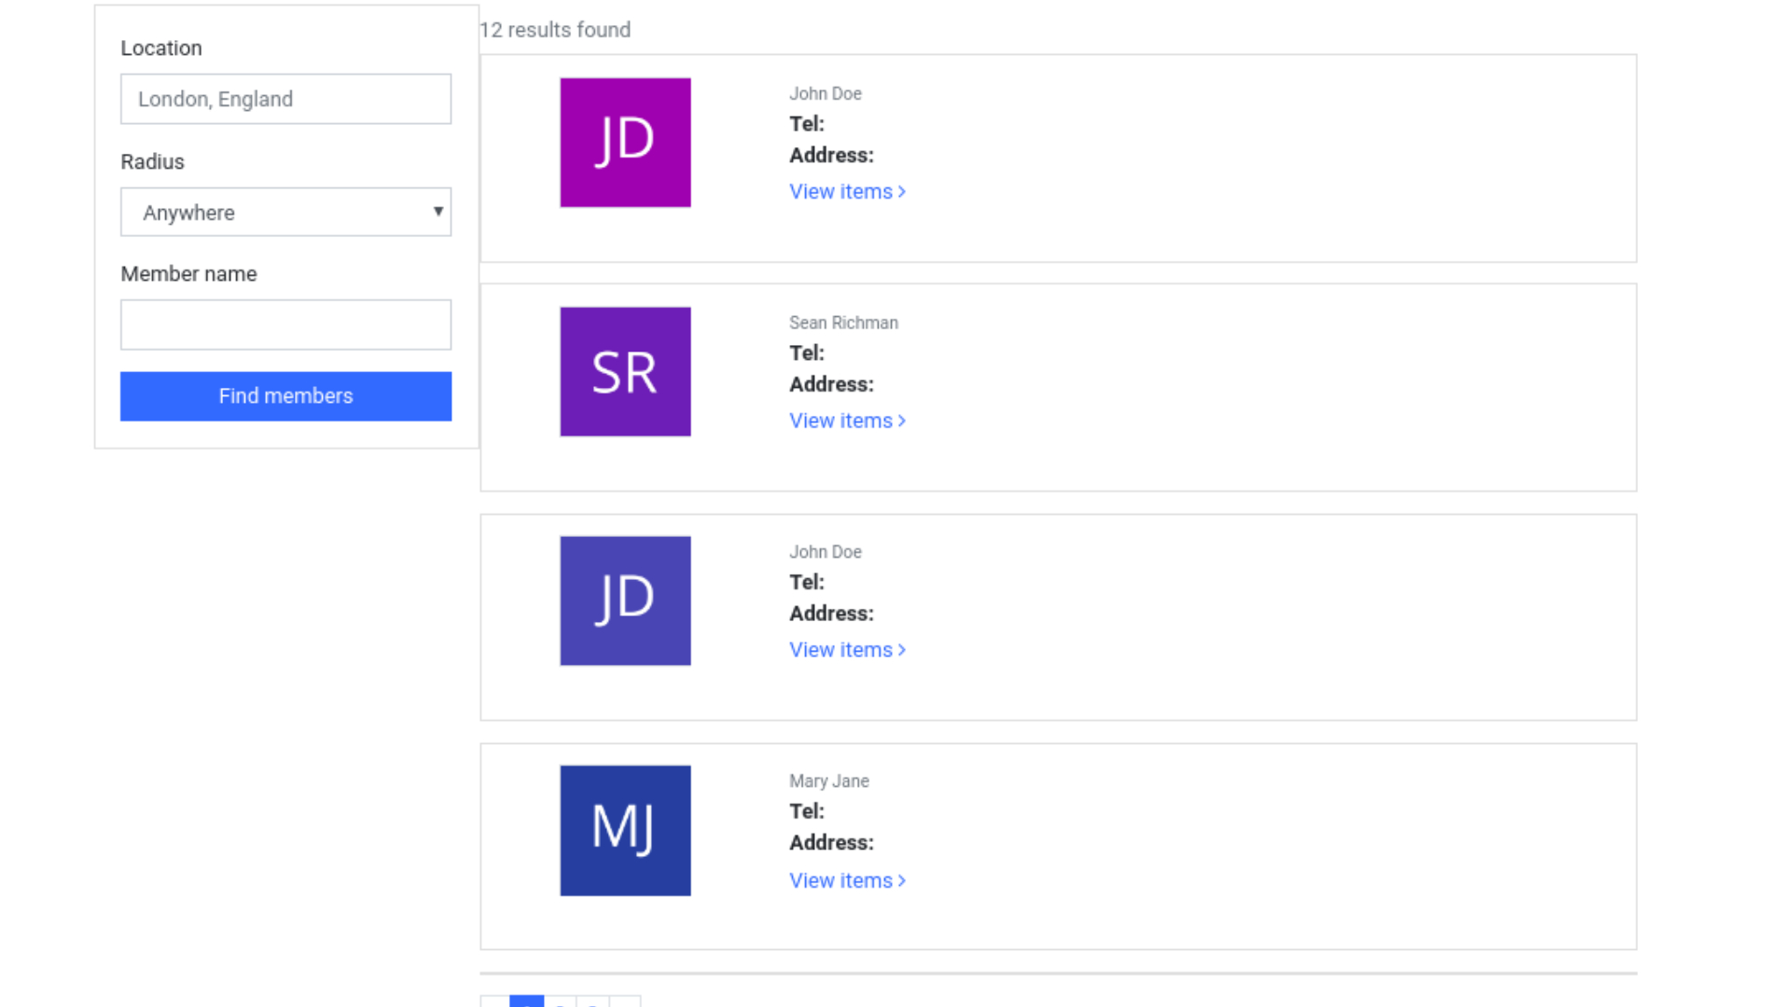1791x1007 pixels.
Task: Click Mary Jane's MJ avatar
Action: [625, 830]
